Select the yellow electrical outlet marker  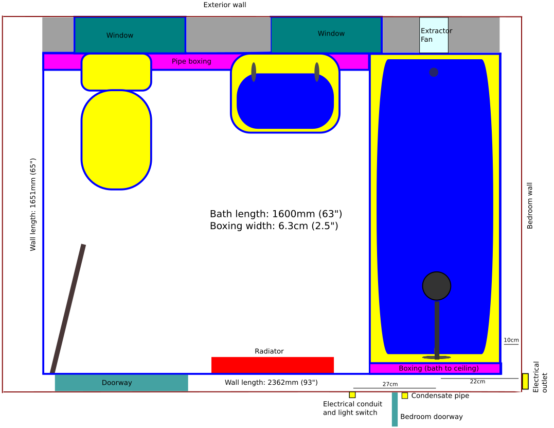click(525, 381)
